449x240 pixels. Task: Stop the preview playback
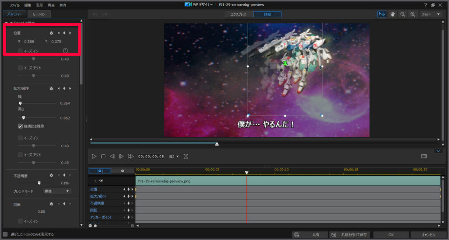(x=103, y=157)
